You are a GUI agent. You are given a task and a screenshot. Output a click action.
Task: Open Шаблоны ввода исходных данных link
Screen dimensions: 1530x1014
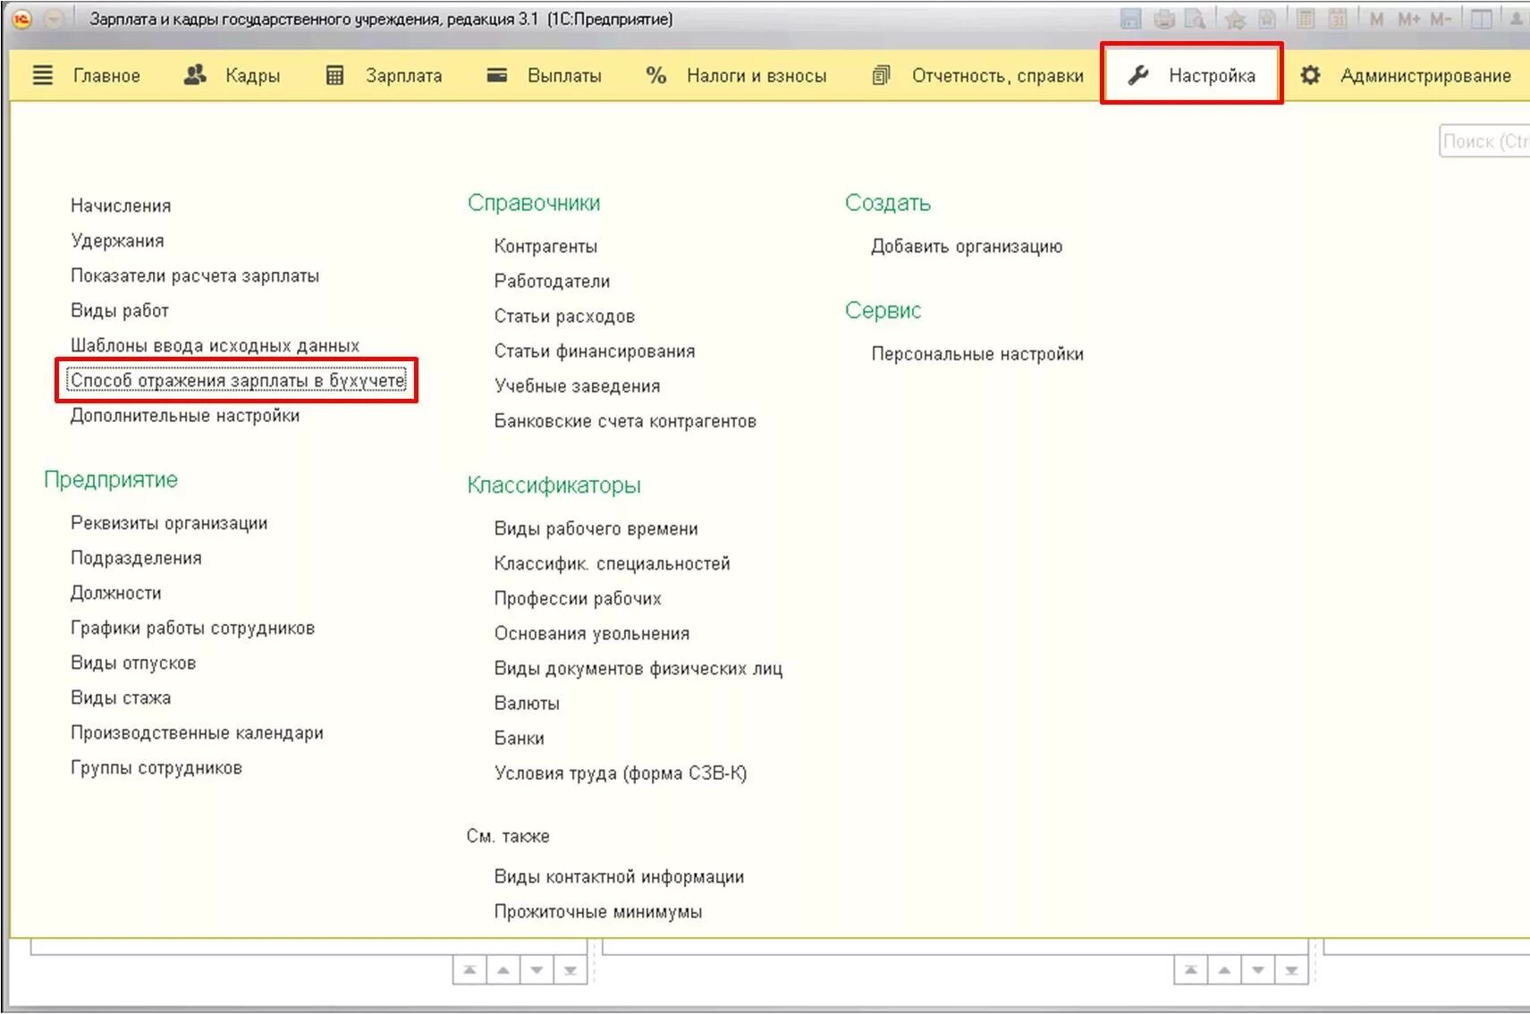215,345
